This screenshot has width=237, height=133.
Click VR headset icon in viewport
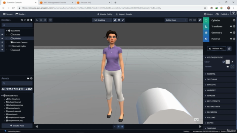point(196,120)
